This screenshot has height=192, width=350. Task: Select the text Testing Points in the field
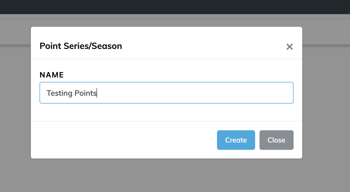71,93
